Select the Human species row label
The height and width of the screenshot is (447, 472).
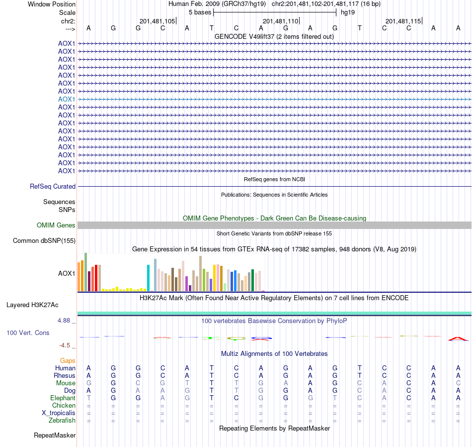[65, 368]
